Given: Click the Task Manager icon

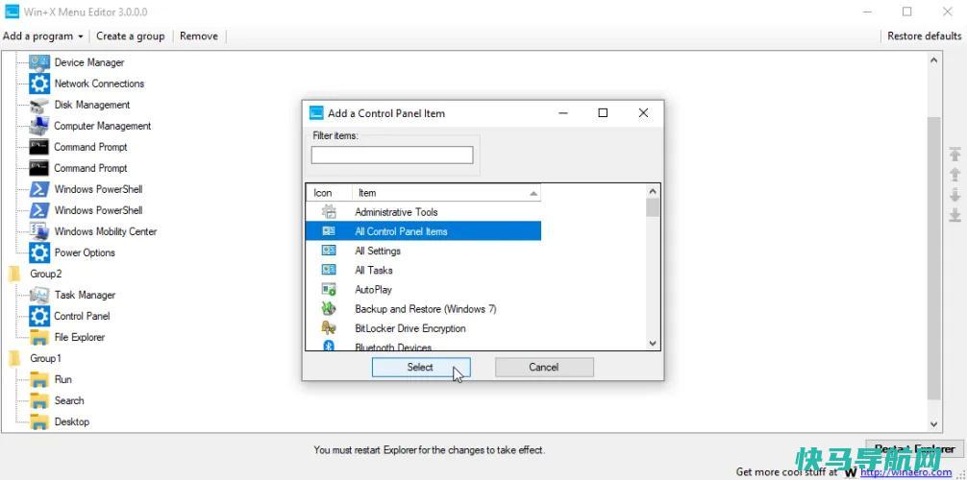Looking at the screenshot, I should pos(39,295).
